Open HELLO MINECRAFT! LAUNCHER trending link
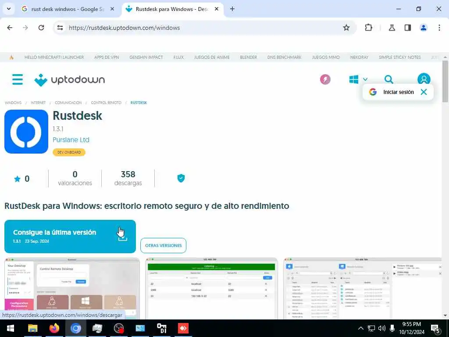This screenshot has width=449, height=337. coord(54,57)
